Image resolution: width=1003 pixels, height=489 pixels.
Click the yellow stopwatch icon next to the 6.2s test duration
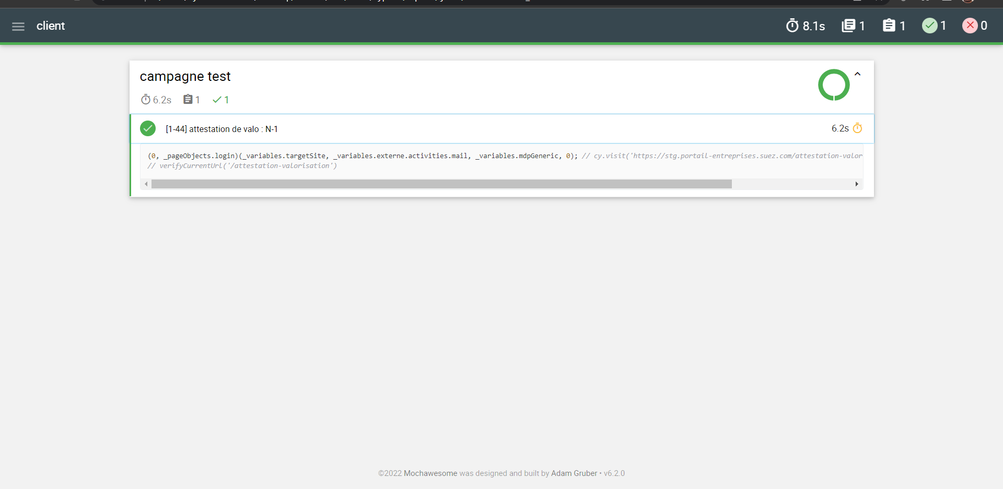[x=858, y=128]
